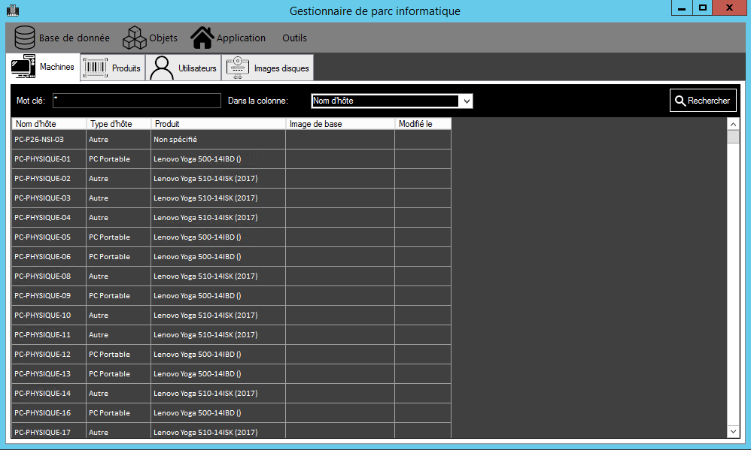Click Lenovo Yoga product cell of PC-PHYSIQUE-14
This screenshot has width=751, height=450.
pyautogui.click(x=218, y=393)
